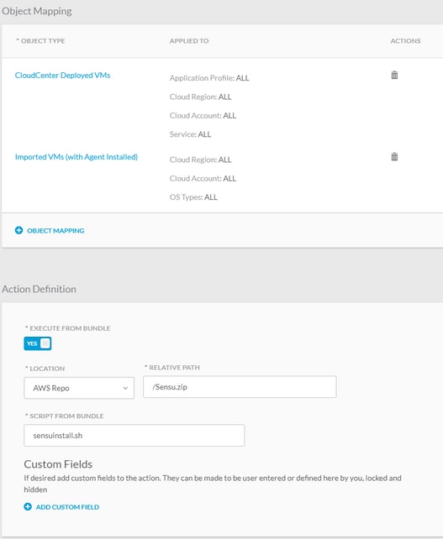Open the CloudCenter Deployed VMs link
Viewport: 443px width, 539px height.
[x=63, y=76]
